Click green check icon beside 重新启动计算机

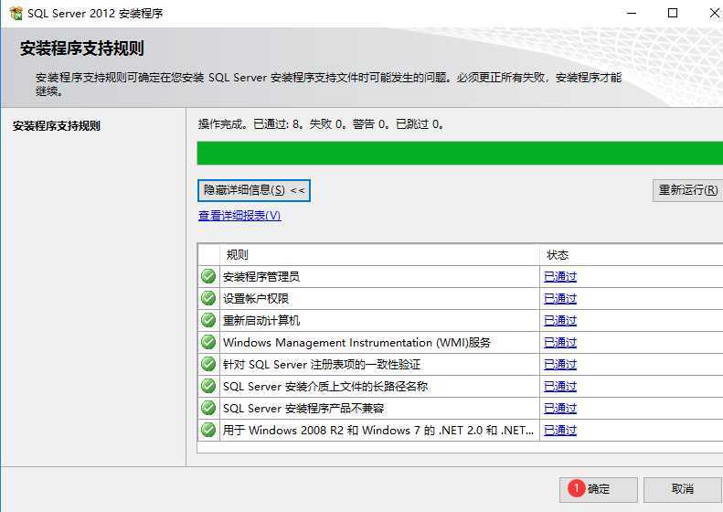208,320
